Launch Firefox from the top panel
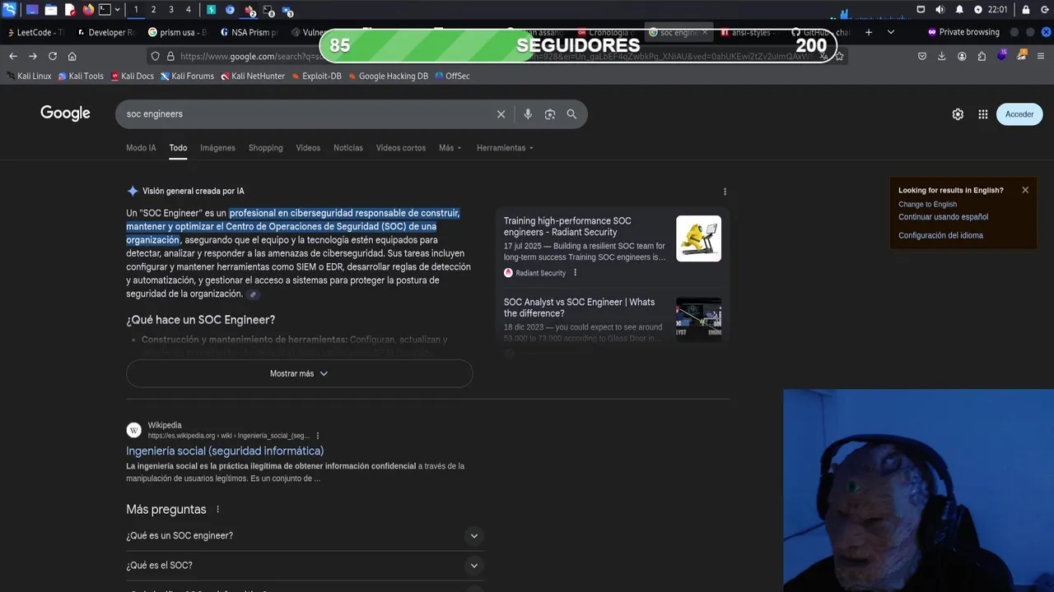1054x592 pixels. 88,10
